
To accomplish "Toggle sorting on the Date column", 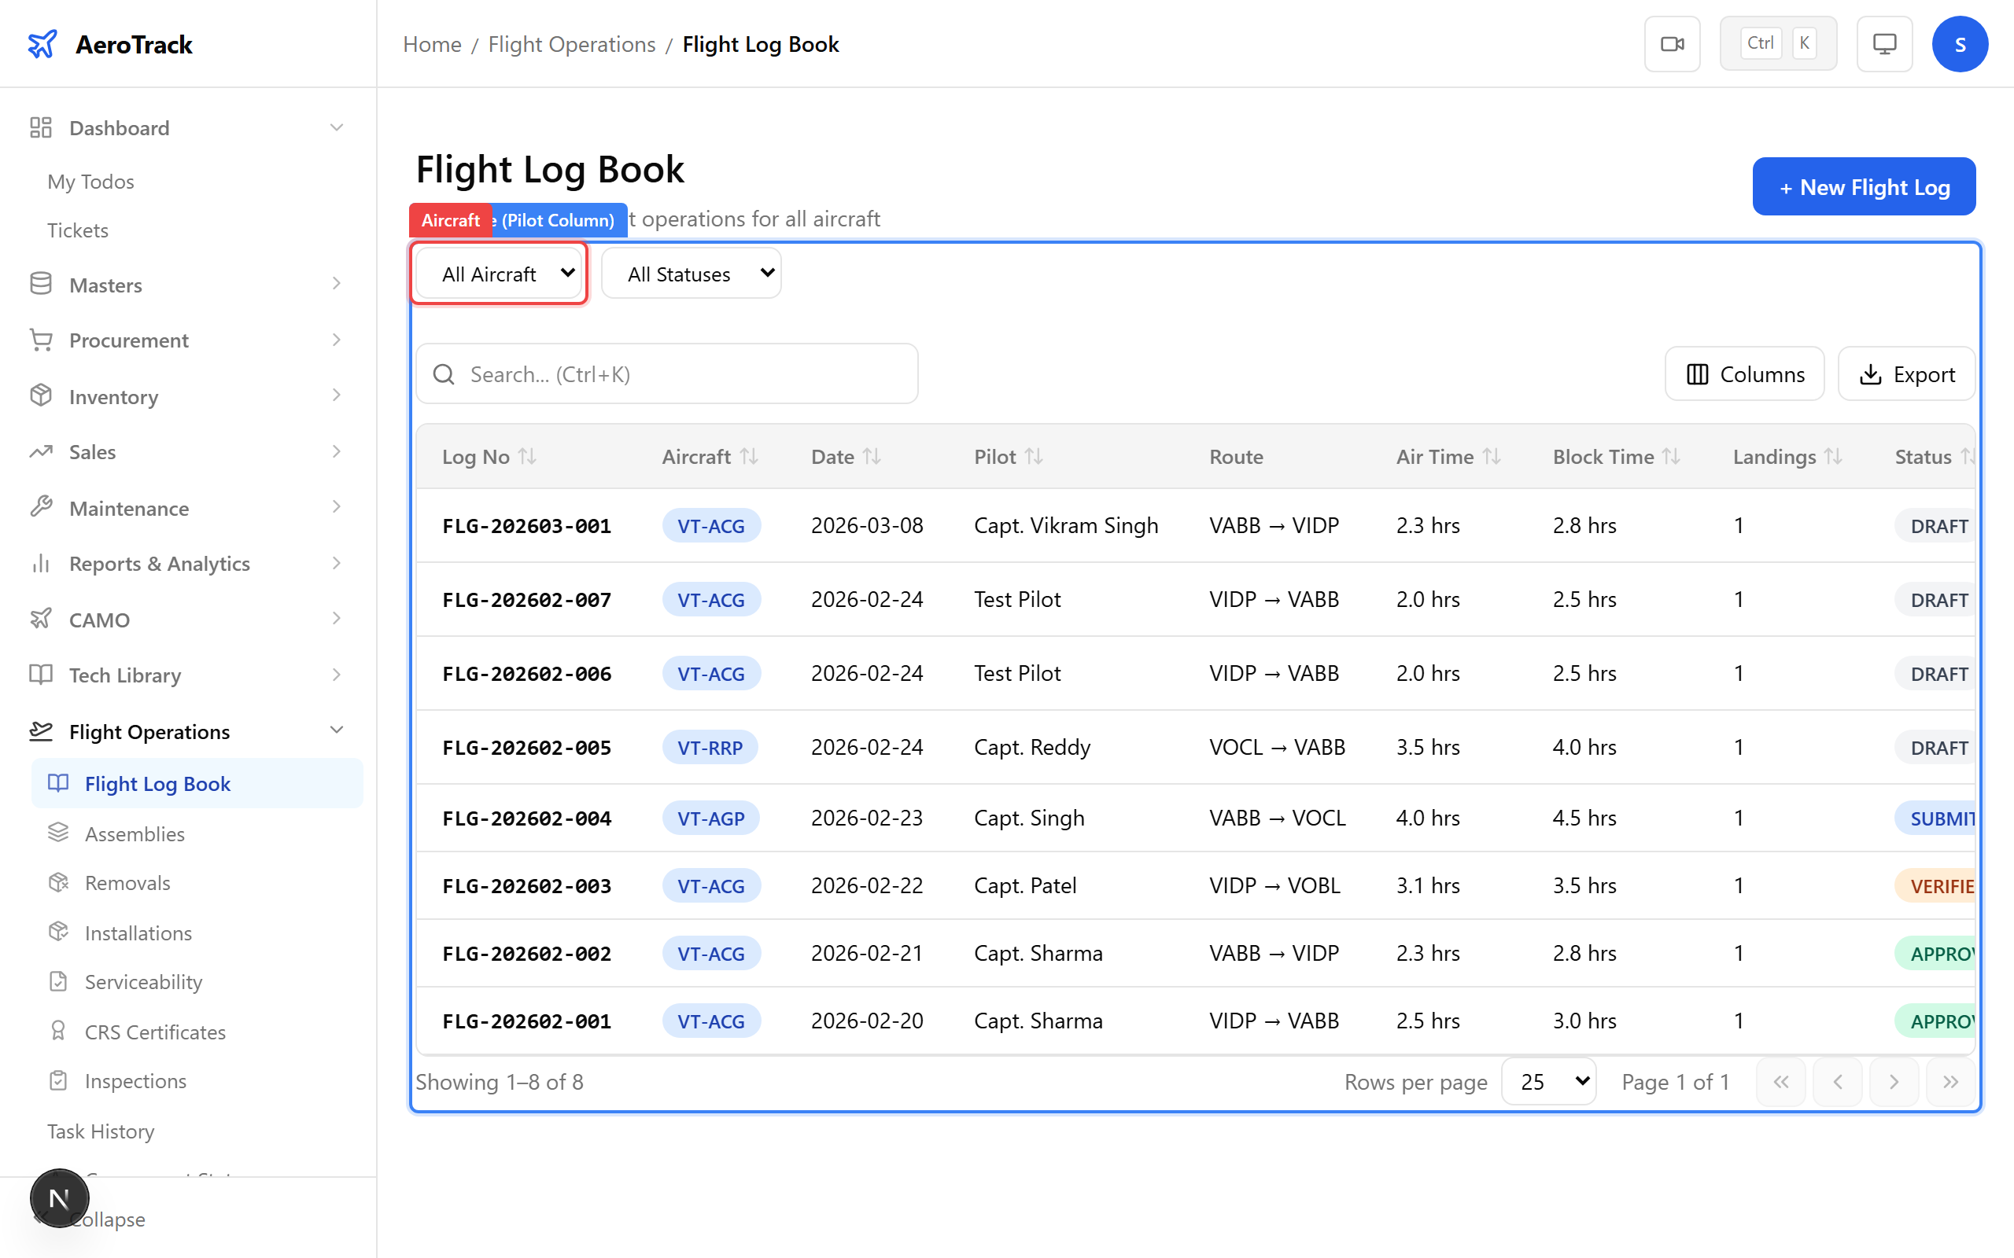I will [x=872, y=456].
